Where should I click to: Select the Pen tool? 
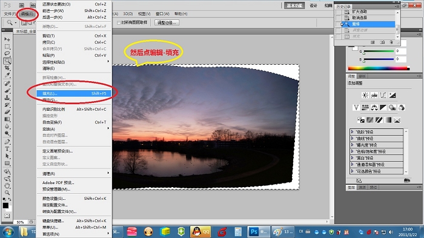pyautogui.click(x=7, y=142)
